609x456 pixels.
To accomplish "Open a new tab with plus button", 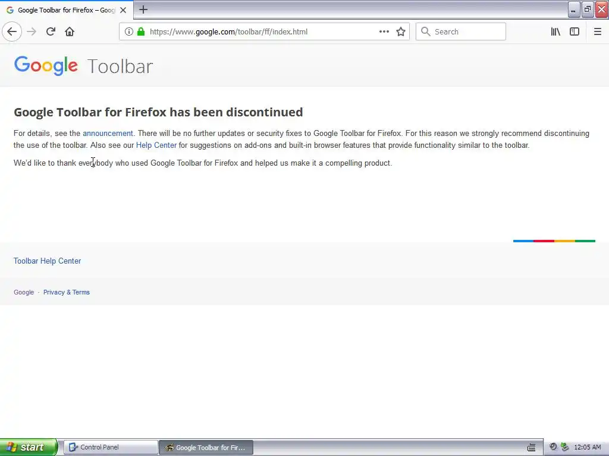I will click(x=143, y=9).
